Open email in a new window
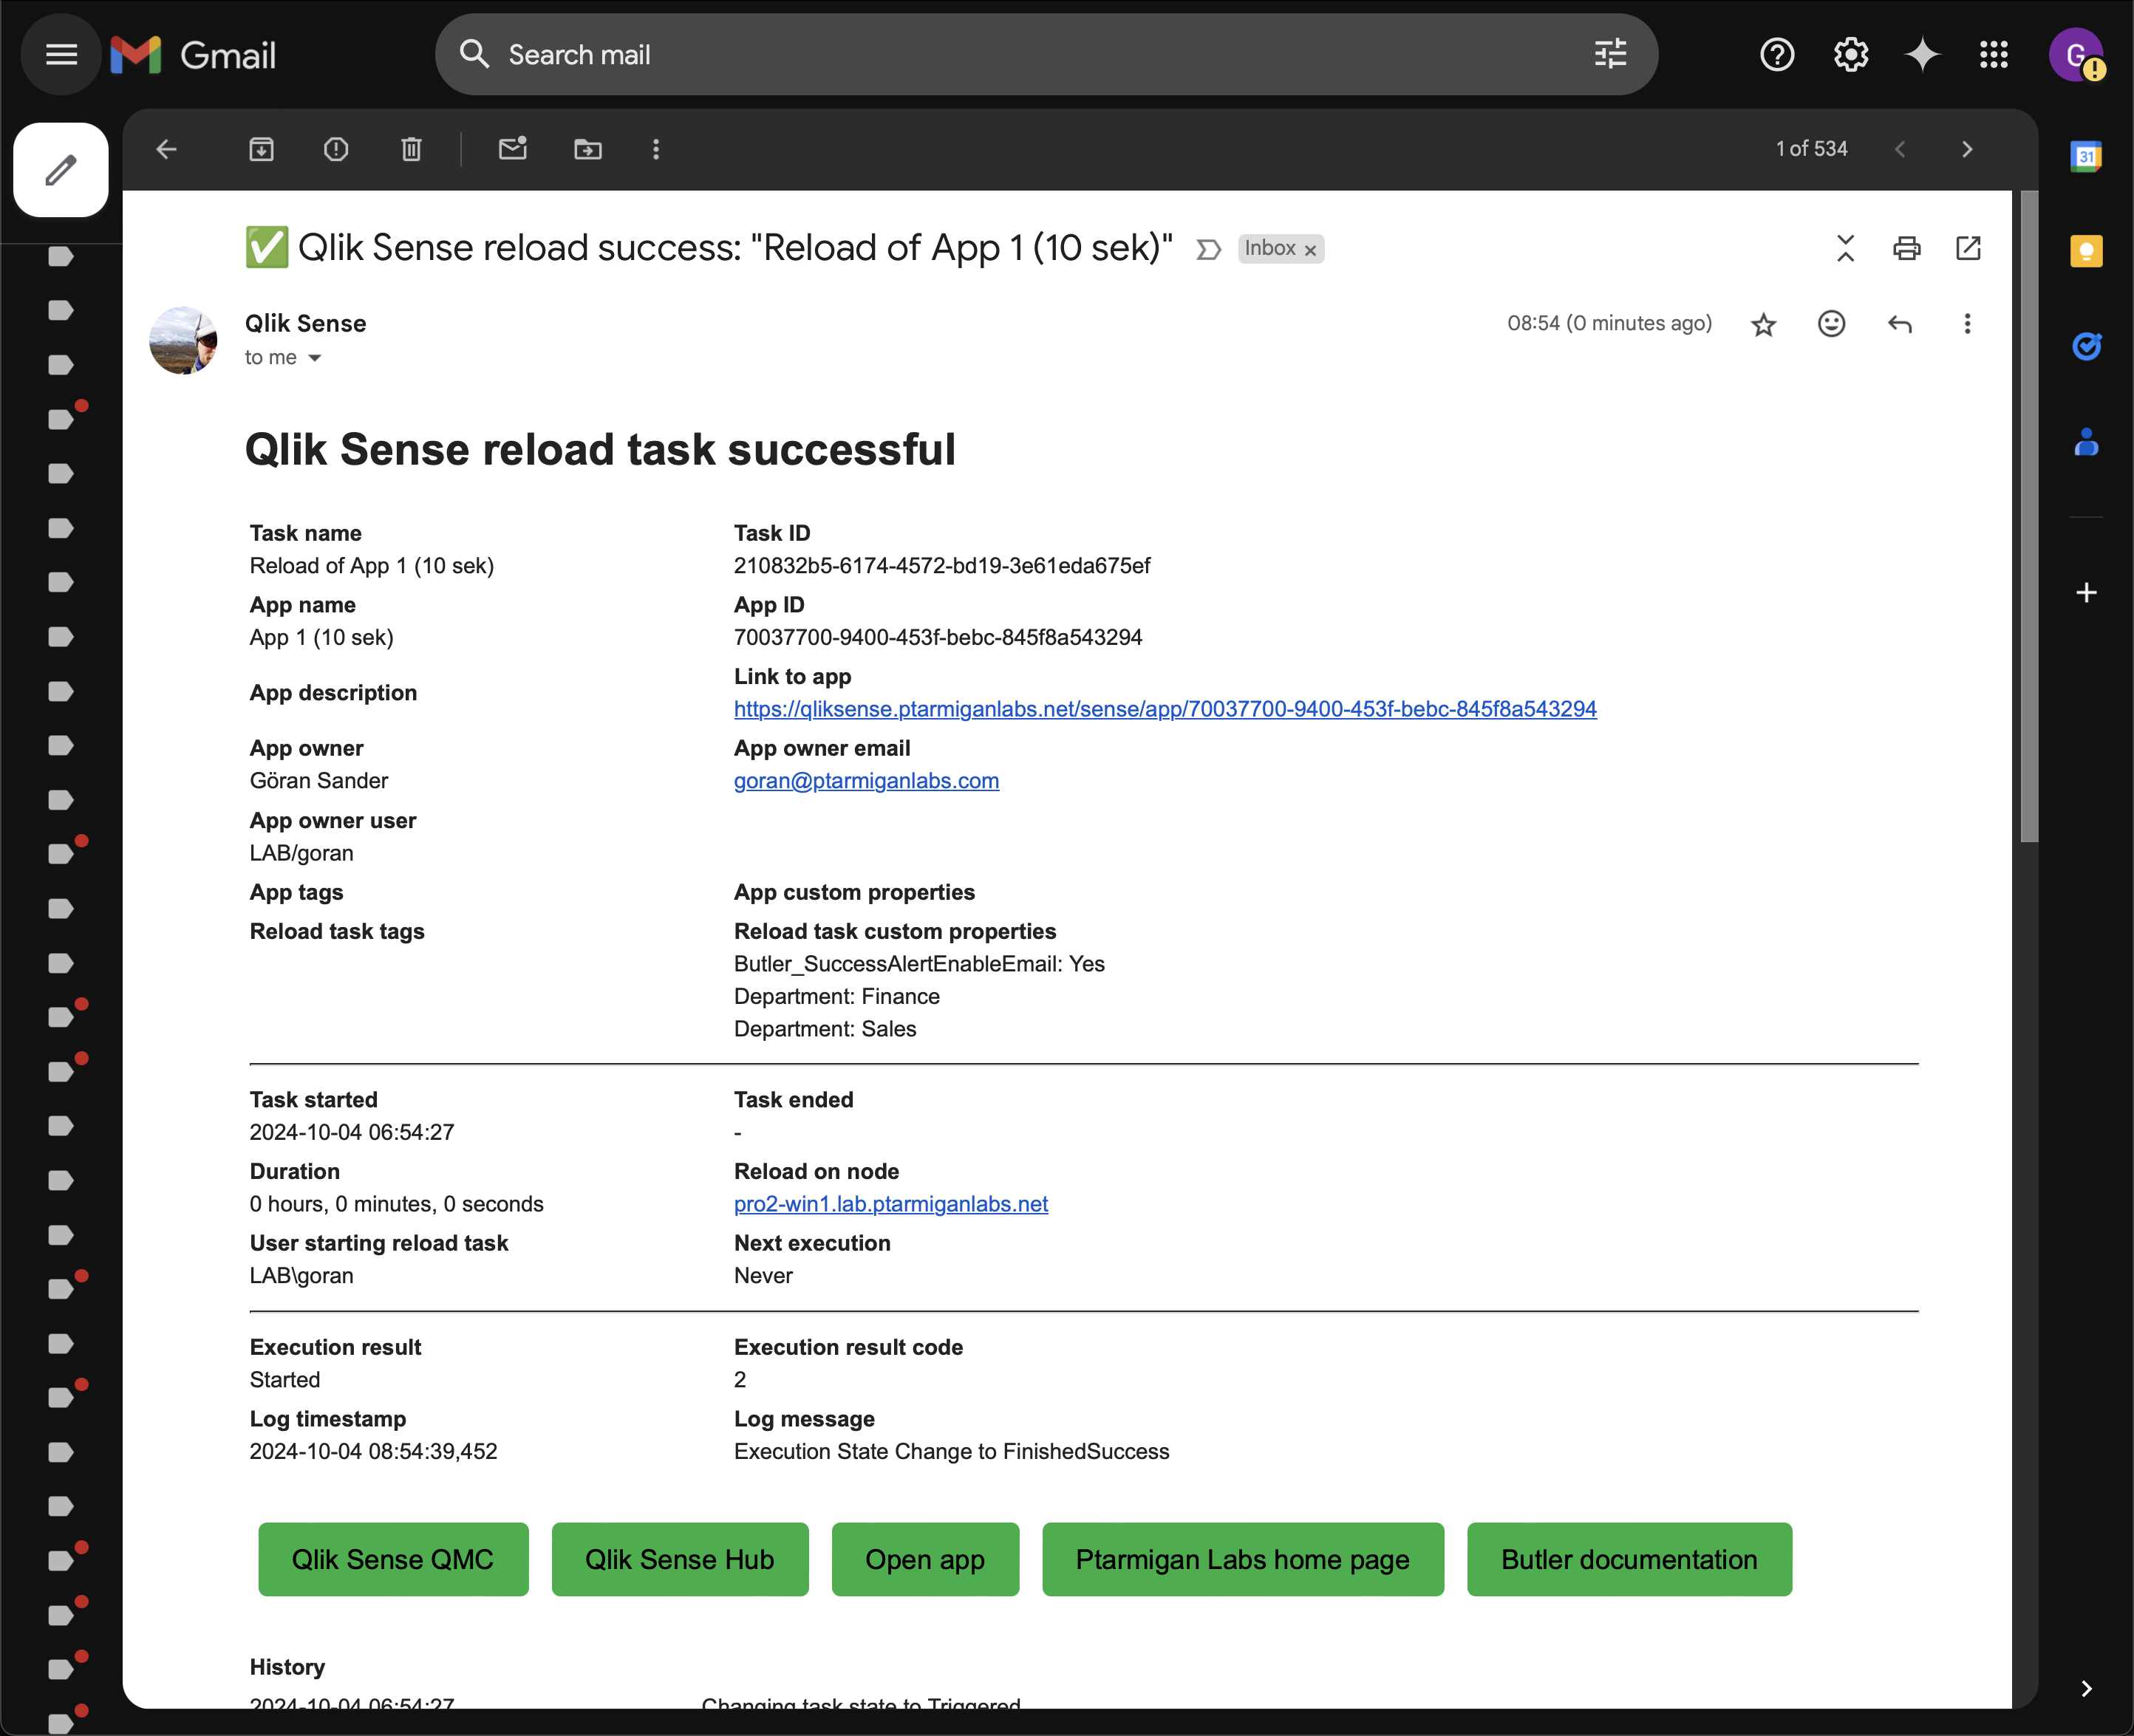 (x=1967, y=248)
